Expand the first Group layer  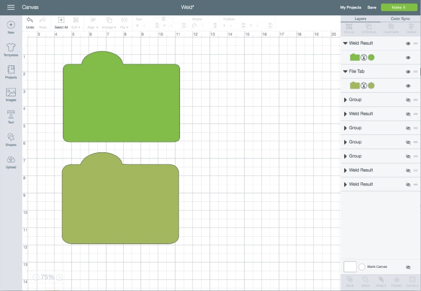tap(345, 100)
